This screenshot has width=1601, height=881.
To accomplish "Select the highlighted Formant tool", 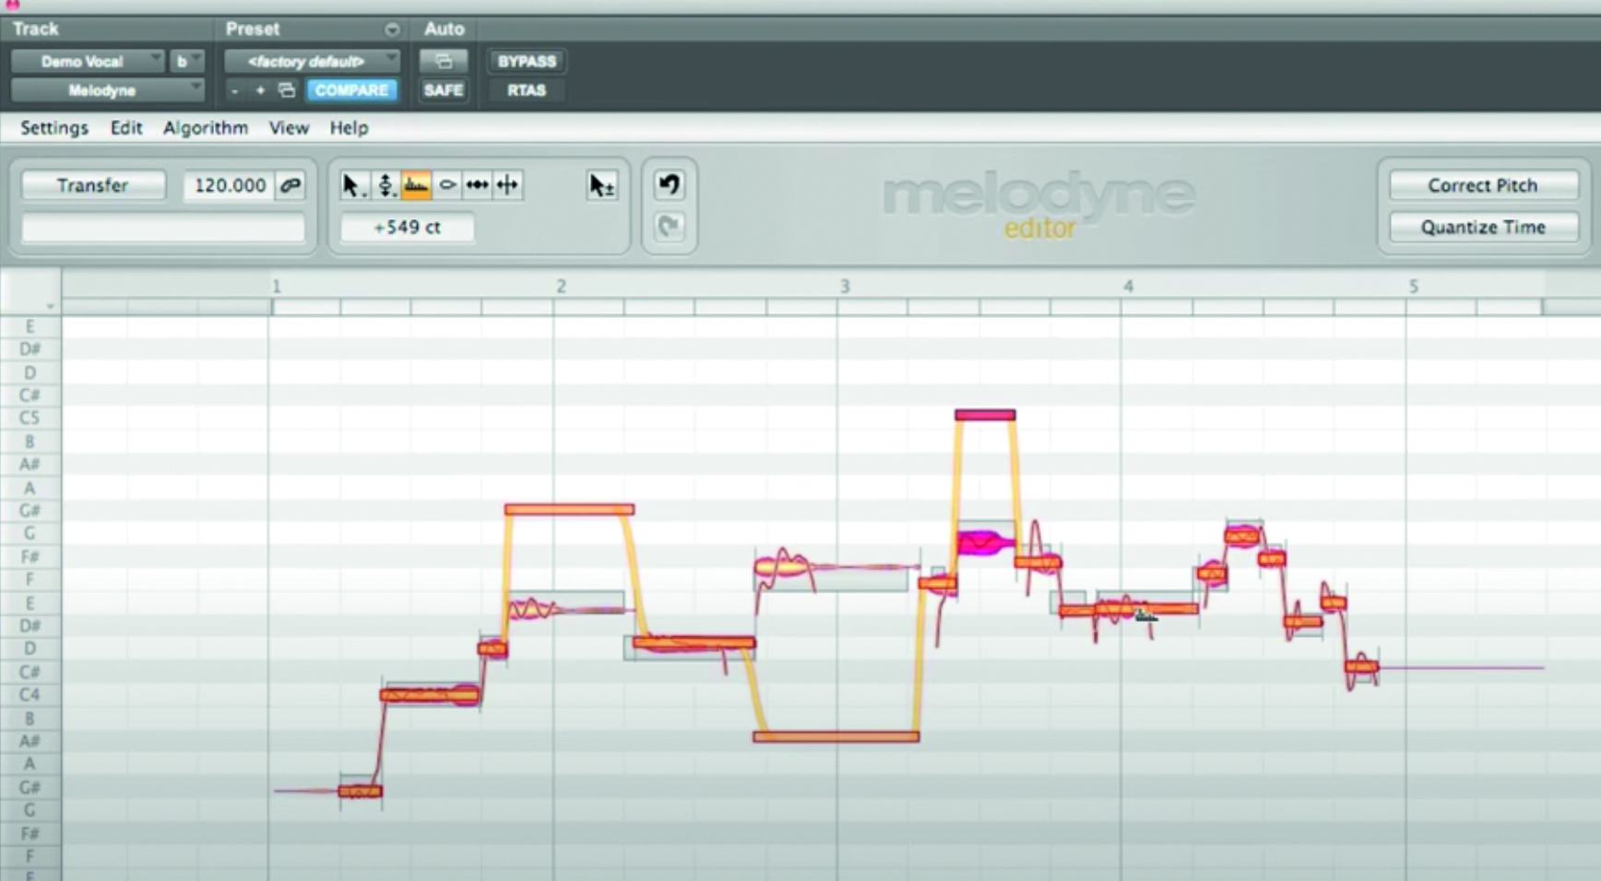I will tap(416, 185).
